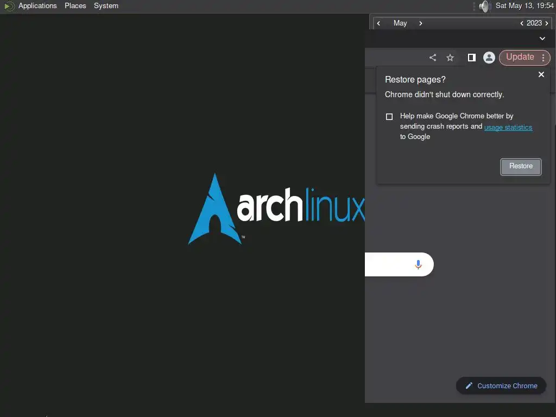Click the volume speaker icon
The height and width of the screenshot is (417, 556).
(484, 6)
